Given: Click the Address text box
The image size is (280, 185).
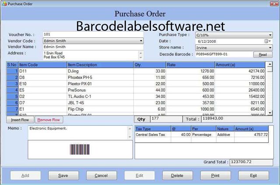Looking at the screenshot, I should (91, 55).
